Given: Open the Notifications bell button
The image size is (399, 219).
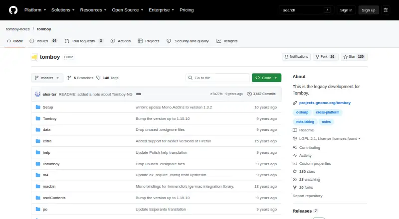Looking at the screenshot, I should click(296, 57).
